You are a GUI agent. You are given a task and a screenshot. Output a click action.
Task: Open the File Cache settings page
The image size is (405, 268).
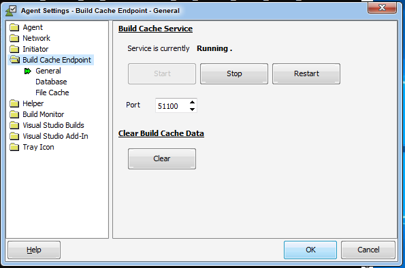(x=52, y=93)
